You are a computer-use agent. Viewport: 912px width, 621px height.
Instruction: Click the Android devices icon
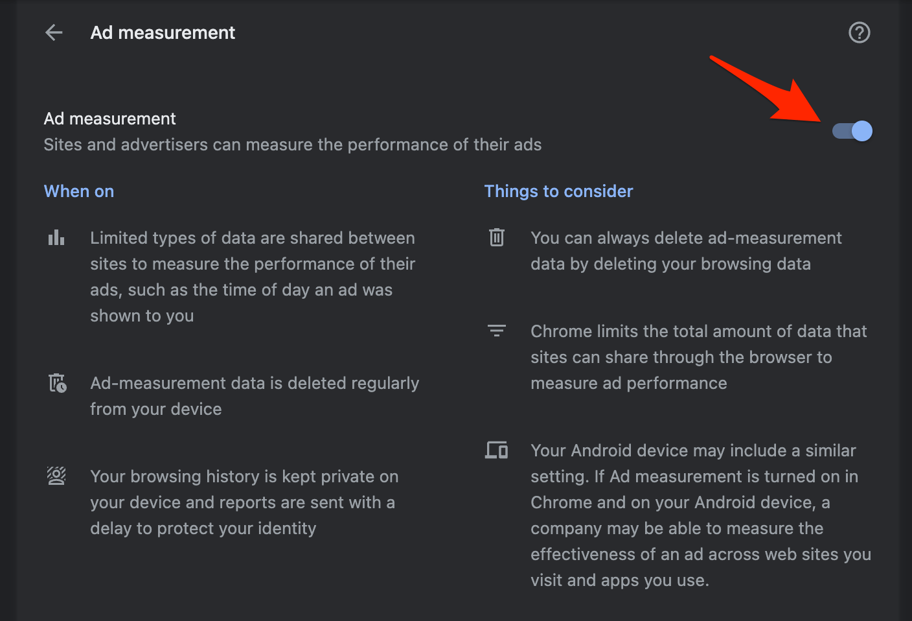pyautogui.click(x=497, y=450)
